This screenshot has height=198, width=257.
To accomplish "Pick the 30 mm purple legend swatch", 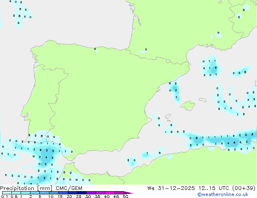I will (x=91, y=193).
